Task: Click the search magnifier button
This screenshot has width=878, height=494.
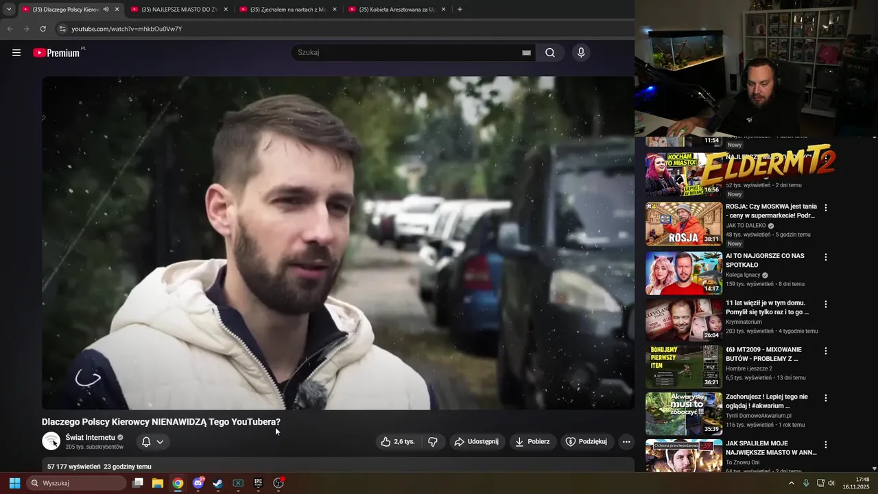Action: pyautogui.click(x=550, y=53)
